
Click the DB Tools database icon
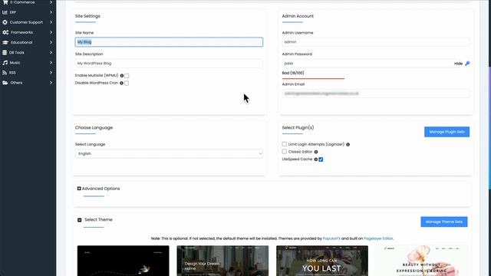pos(5,53)
